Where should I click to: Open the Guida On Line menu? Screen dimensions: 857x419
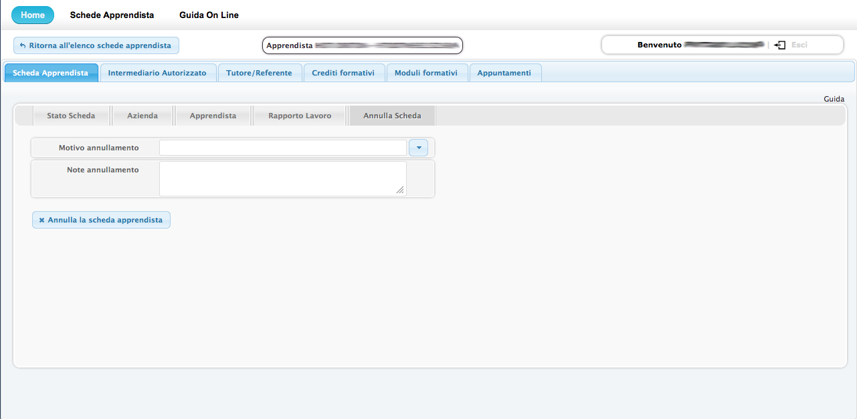coord(209,15)
